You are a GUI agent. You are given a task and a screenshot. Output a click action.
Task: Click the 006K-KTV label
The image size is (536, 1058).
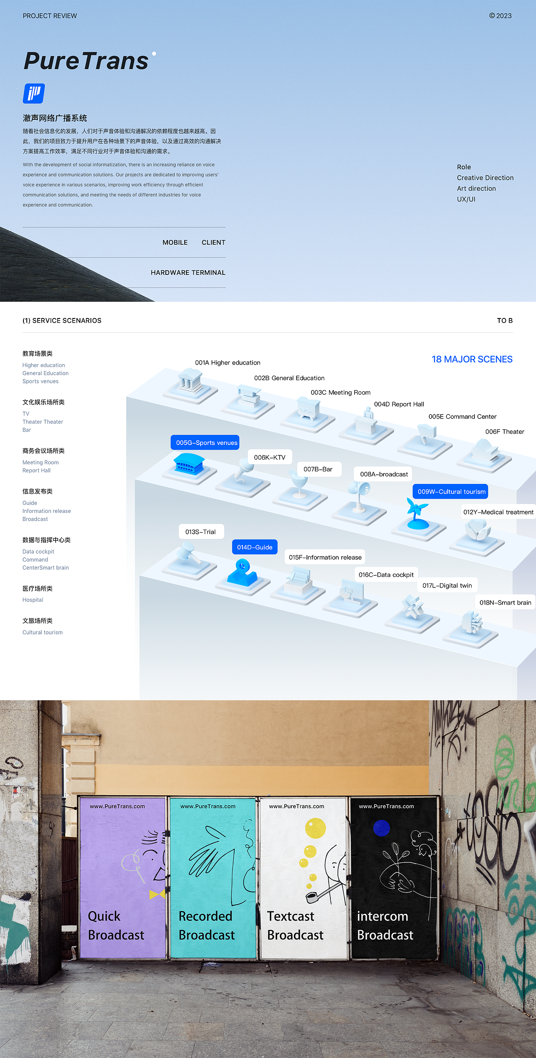270,458
